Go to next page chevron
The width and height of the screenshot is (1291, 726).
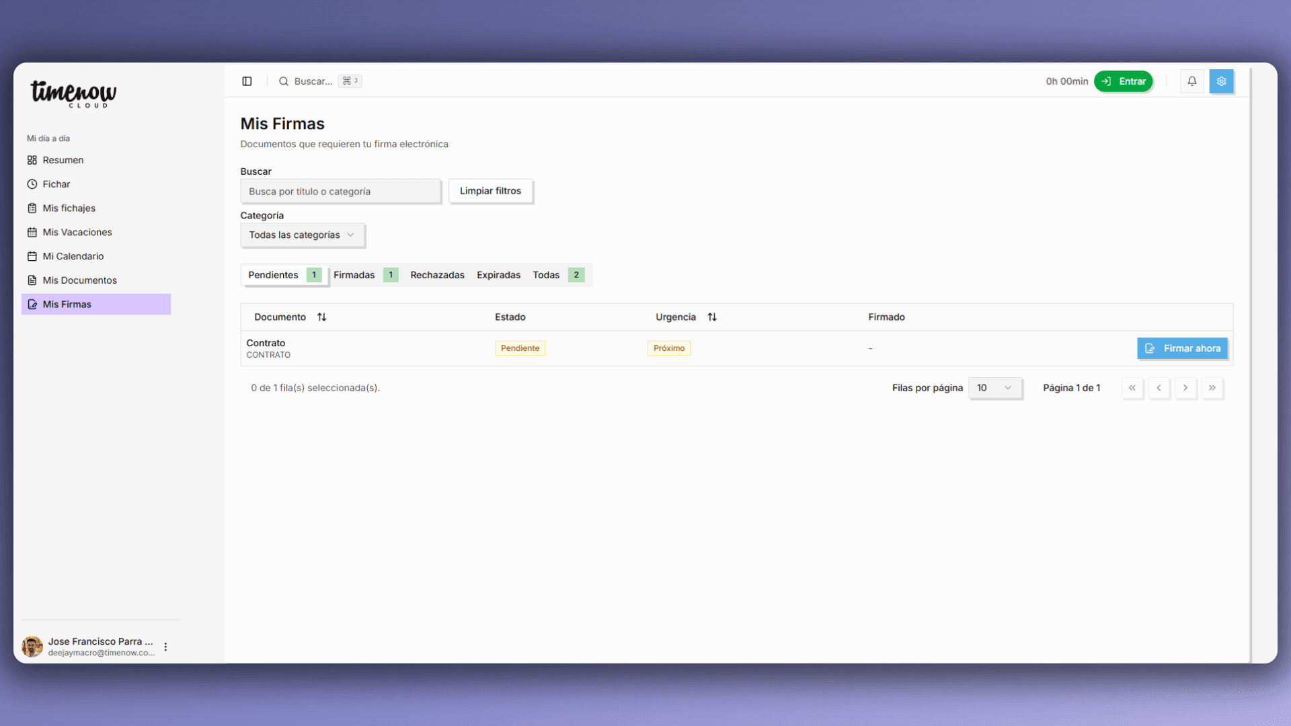[x=1185, y=388]
